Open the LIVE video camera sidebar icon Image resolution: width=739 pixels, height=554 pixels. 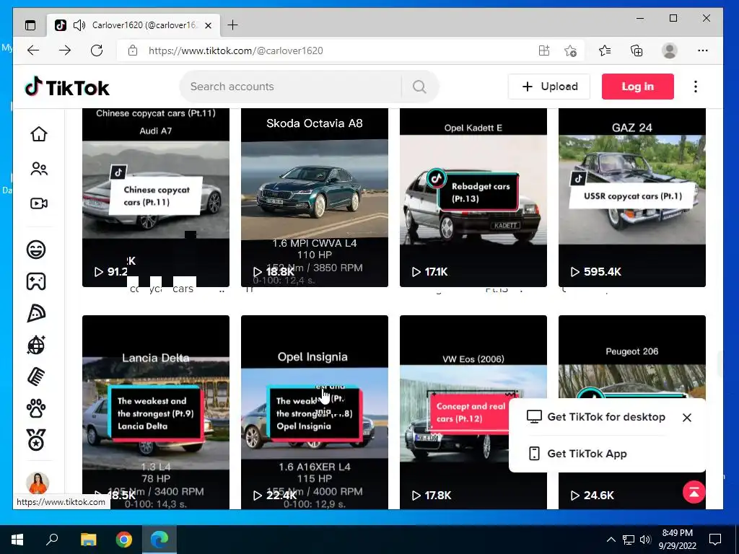(x=39, y=203)
